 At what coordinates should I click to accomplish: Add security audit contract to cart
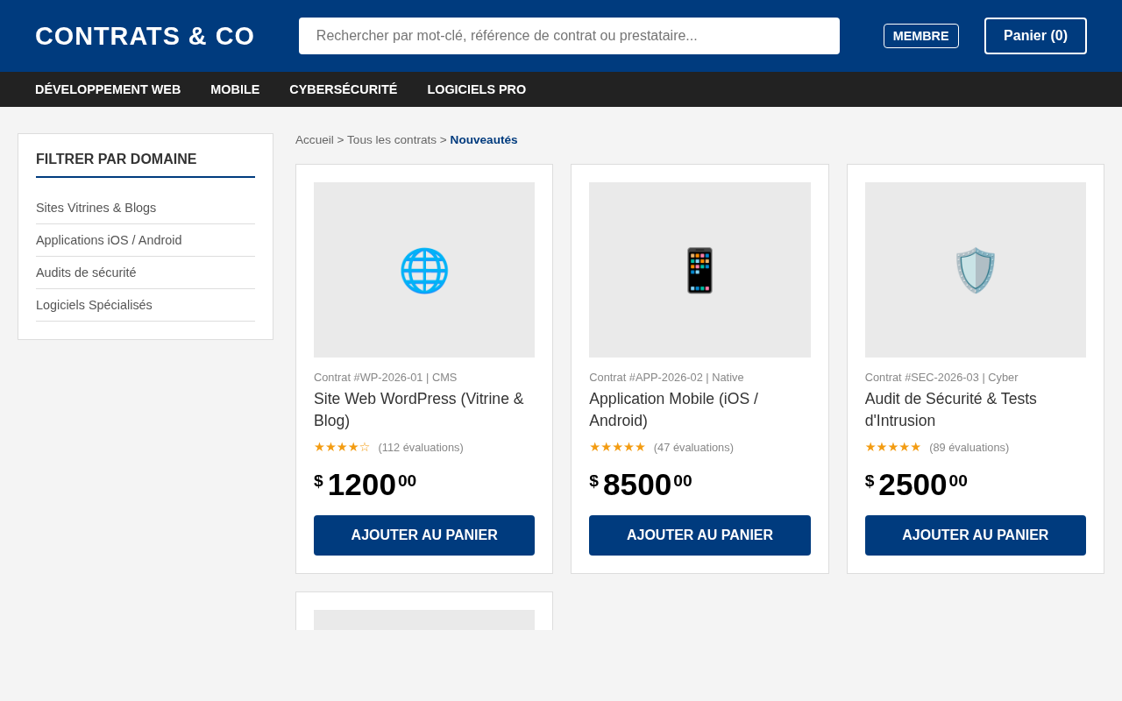click(x=976, y=535)
